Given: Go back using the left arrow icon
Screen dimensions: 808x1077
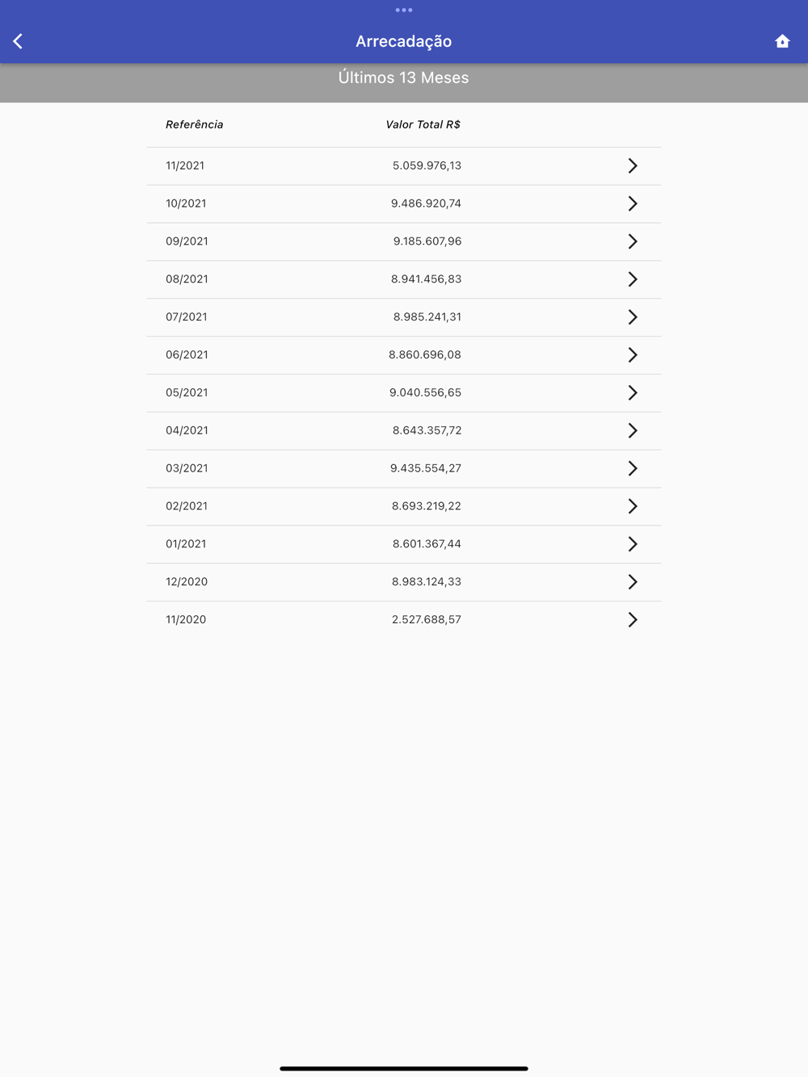Looking at the screenshot, I should [18, 41].
